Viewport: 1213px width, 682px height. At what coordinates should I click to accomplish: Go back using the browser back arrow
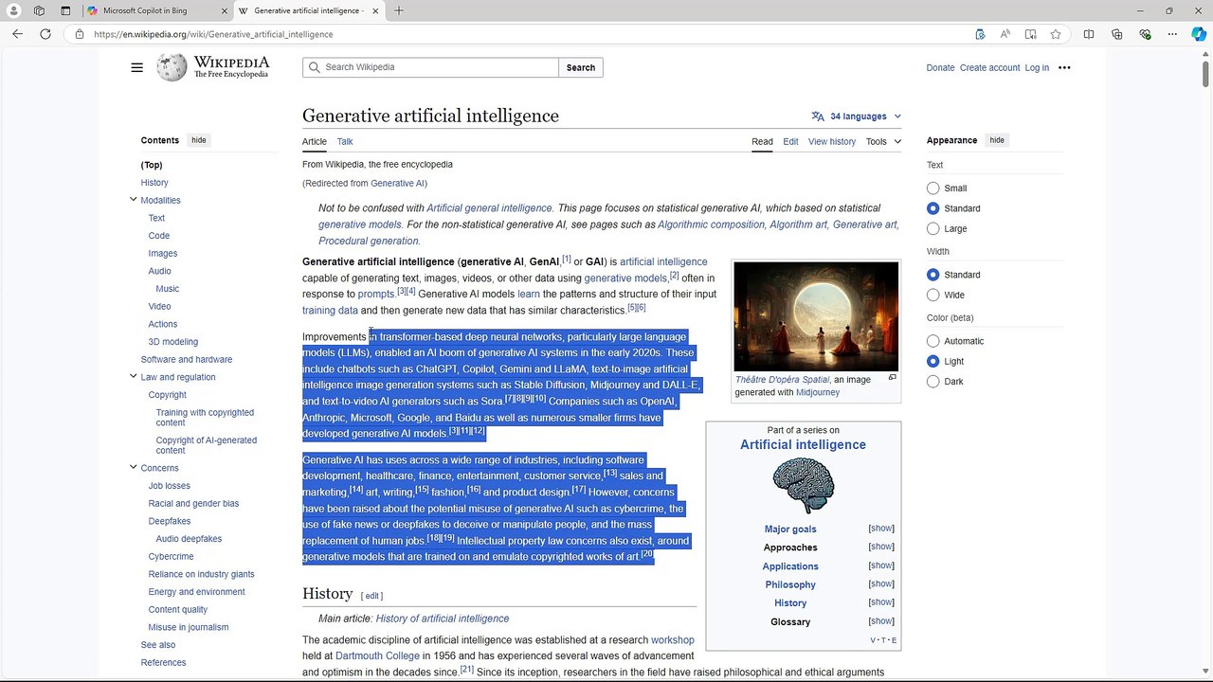coord(17,34)
